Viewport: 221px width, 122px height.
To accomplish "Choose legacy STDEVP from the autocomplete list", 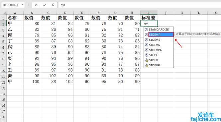I will (159, 65).
